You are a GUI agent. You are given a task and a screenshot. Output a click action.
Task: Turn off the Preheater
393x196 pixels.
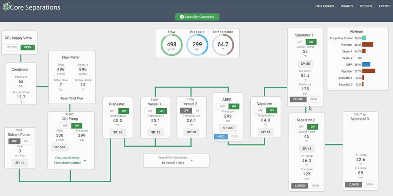click(x=112, y=111)
